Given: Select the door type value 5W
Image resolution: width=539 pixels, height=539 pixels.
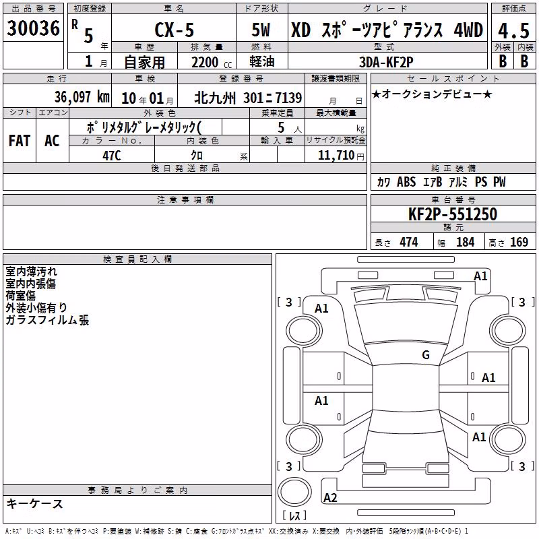Looking at the screenshot, I should tap(261, 30).
